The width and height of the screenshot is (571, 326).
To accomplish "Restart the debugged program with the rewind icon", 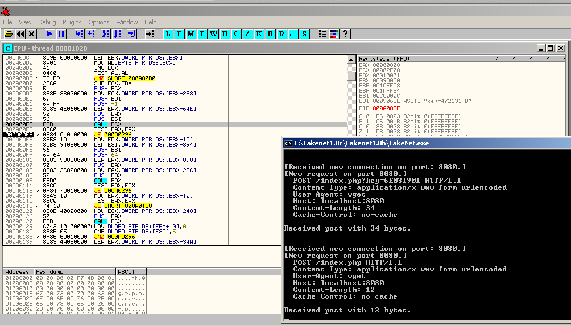I will [20, 34].
